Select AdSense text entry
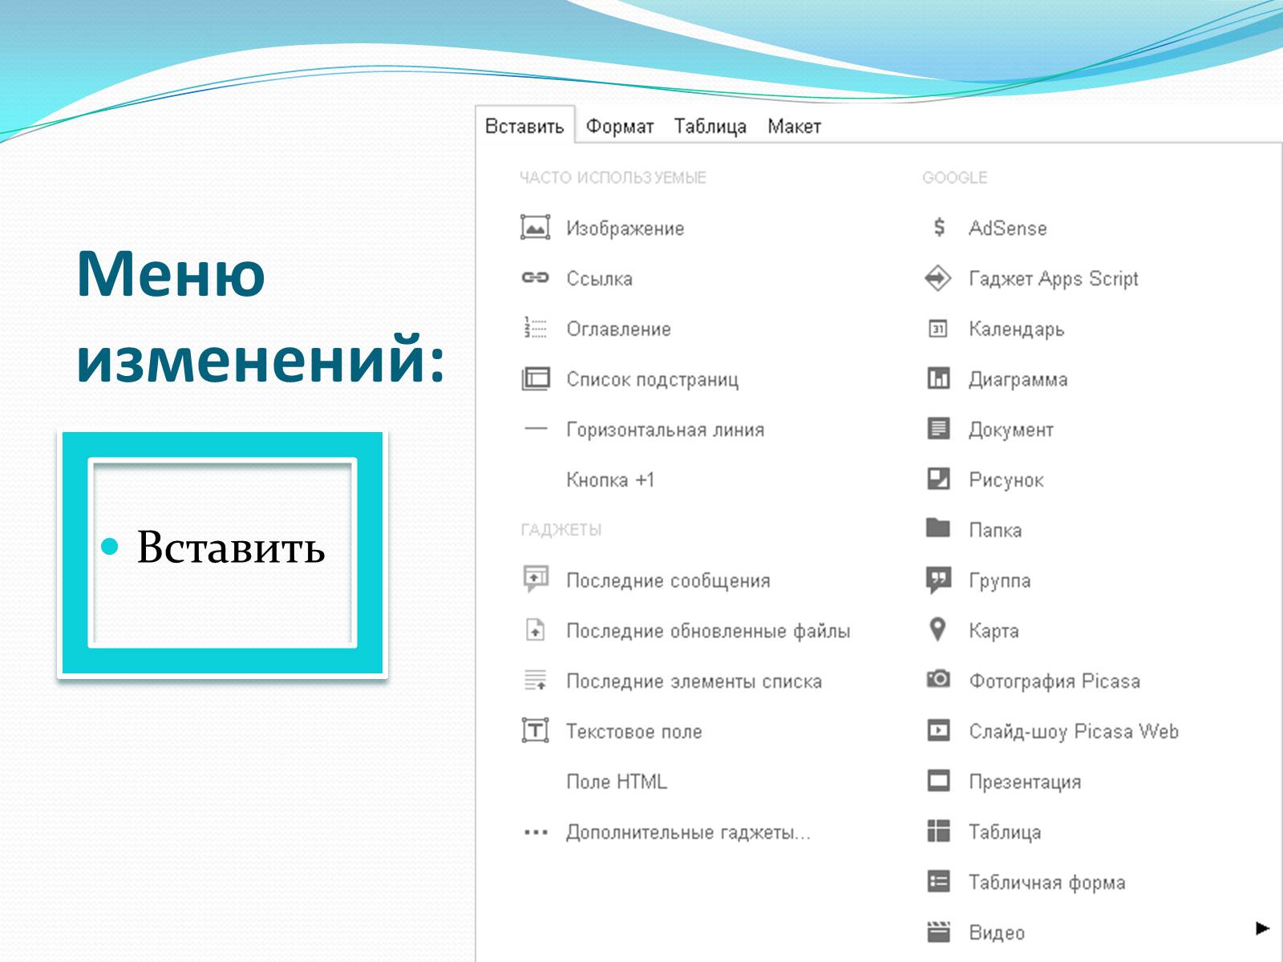The image size is (1283, 962). [1008, 228]
